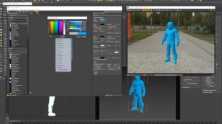Open the Material menu in the Slate Material Editor

coord(14,10)
